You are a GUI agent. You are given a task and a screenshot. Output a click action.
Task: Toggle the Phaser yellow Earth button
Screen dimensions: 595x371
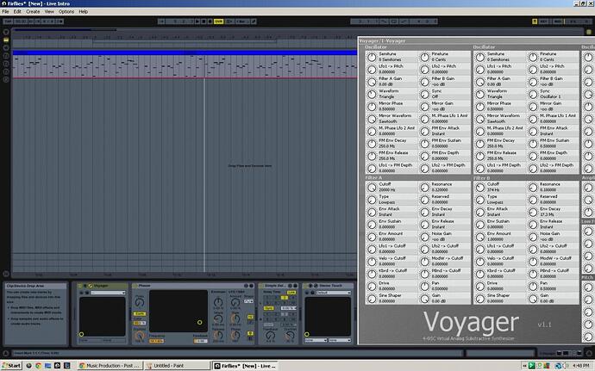139,314
